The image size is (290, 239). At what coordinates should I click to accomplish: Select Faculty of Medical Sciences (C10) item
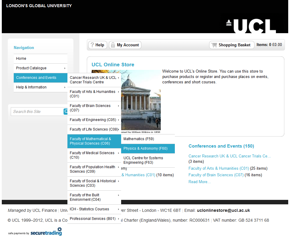coord(94,155)
